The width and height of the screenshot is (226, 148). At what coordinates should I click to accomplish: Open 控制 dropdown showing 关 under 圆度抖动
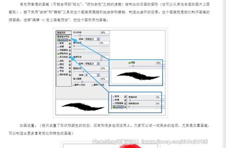(x=92, y=75)
